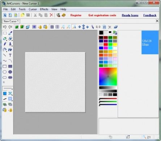Select the eyedropper color picker tool
Image resolution: width=161 pixels, height=141 pixels.
[x=10, y=33]
